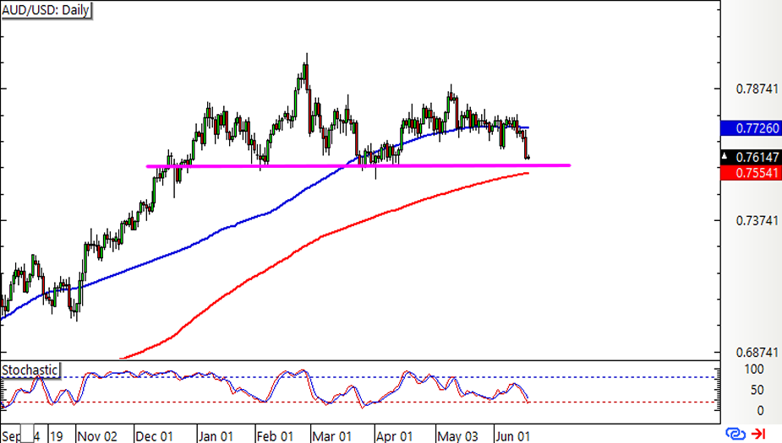Click the Jan 01 date label

pos(216,436)
